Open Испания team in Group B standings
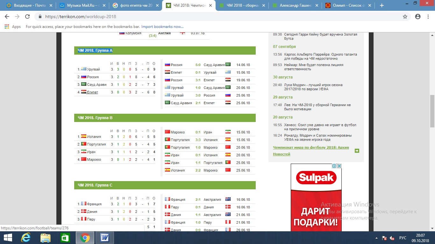435x244 pixels. [94, 137]
